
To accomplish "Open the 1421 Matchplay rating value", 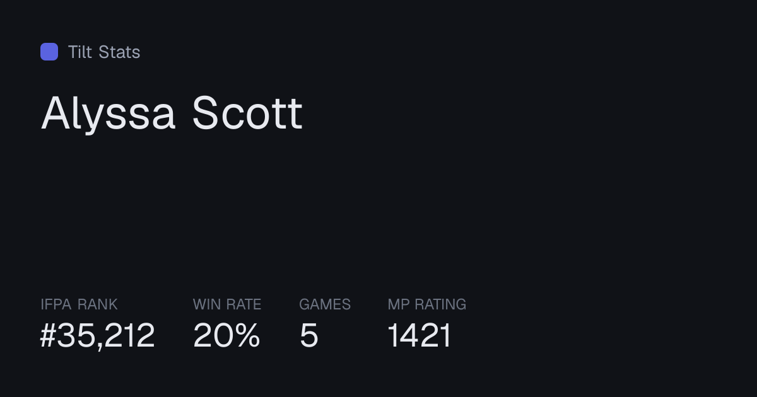I will (x=420, y=335).
